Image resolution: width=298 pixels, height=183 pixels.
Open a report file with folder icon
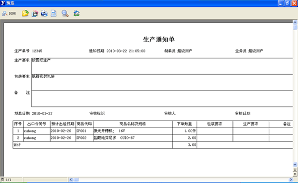[x=25, y=13]
